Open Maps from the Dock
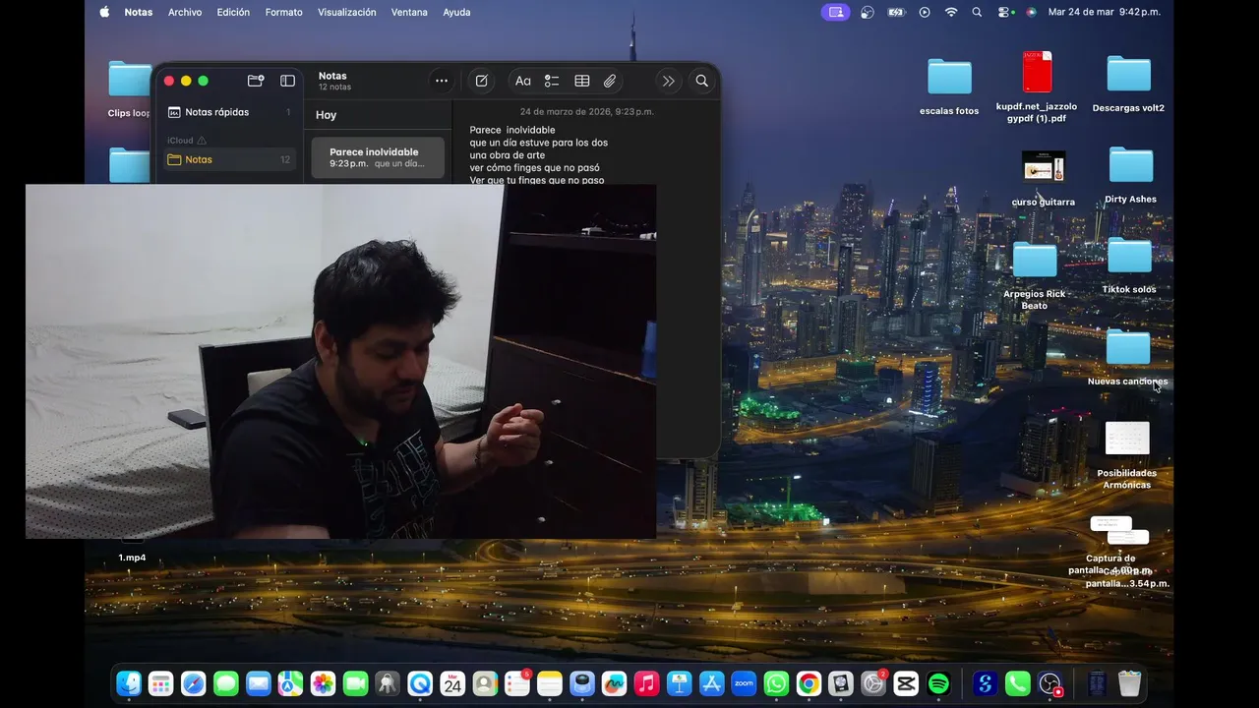The image size is (1259, 708). coord(291,683)
